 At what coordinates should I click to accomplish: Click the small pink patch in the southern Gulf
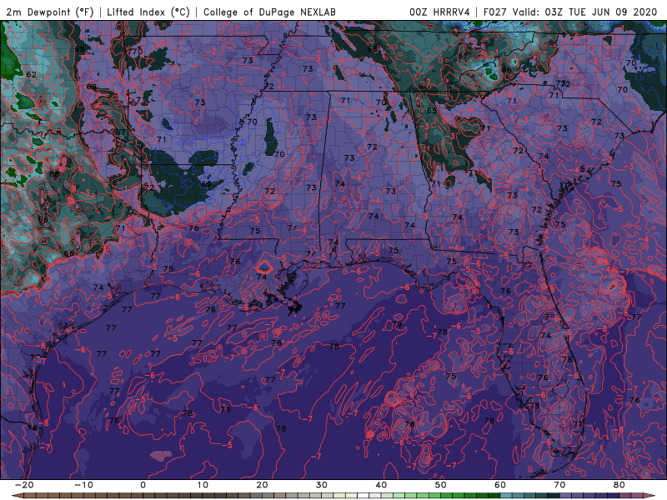[161, 455]
